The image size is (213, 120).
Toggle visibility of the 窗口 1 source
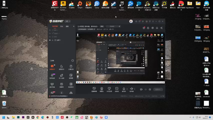click(x=50, y=30)
